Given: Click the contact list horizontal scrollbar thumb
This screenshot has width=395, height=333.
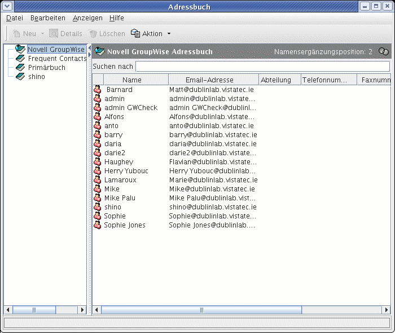Looking at the screenshot, I should [201, 310].
